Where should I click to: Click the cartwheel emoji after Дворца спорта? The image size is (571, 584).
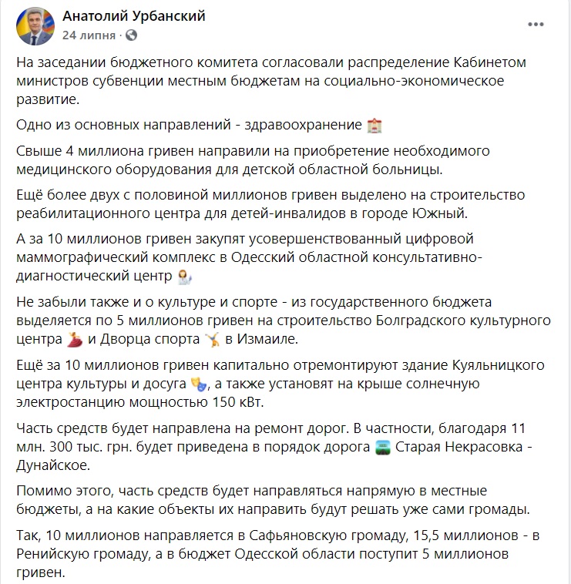pyautogui.click(x=213, y=340)
